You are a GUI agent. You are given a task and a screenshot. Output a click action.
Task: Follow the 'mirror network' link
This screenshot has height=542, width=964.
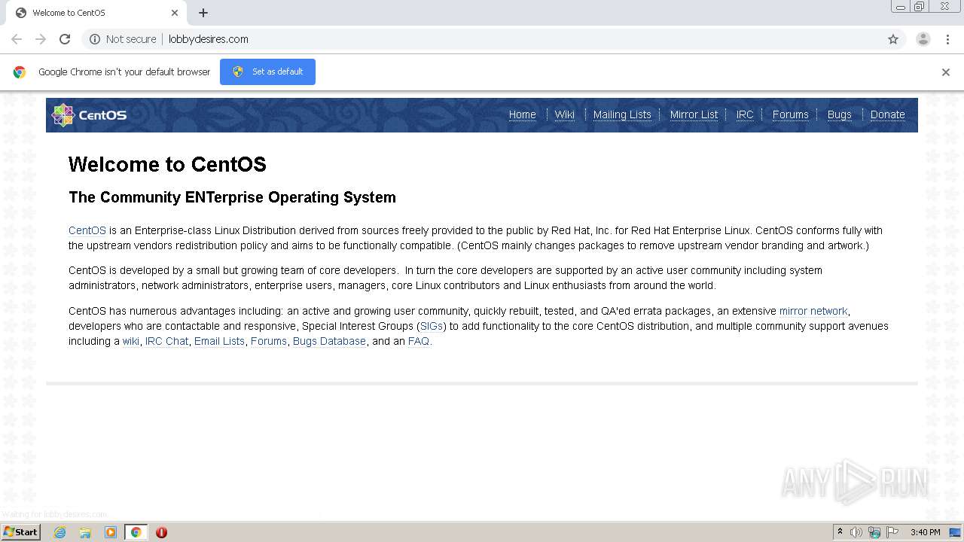(813, 311)
